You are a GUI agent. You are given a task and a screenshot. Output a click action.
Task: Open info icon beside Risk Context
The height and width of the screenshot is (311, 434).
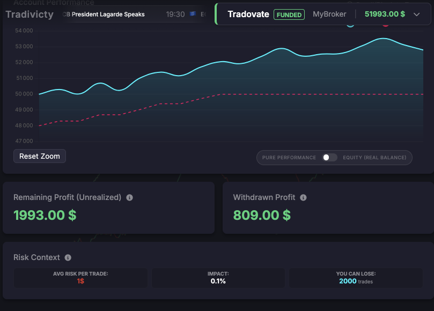pos(68,257)
